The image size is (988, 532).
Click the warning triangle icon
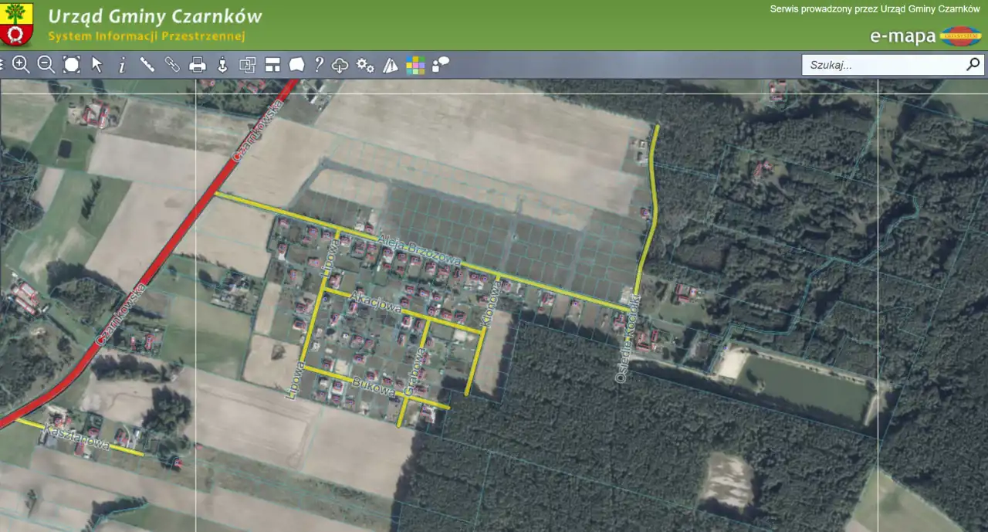tap(391, 65)
